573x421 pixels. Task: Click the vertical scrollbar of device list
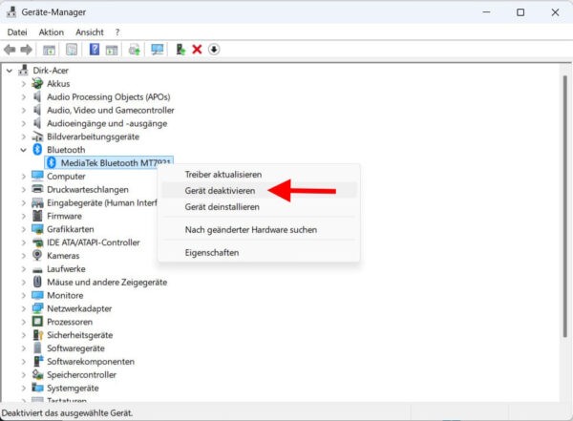coord(565,206)
